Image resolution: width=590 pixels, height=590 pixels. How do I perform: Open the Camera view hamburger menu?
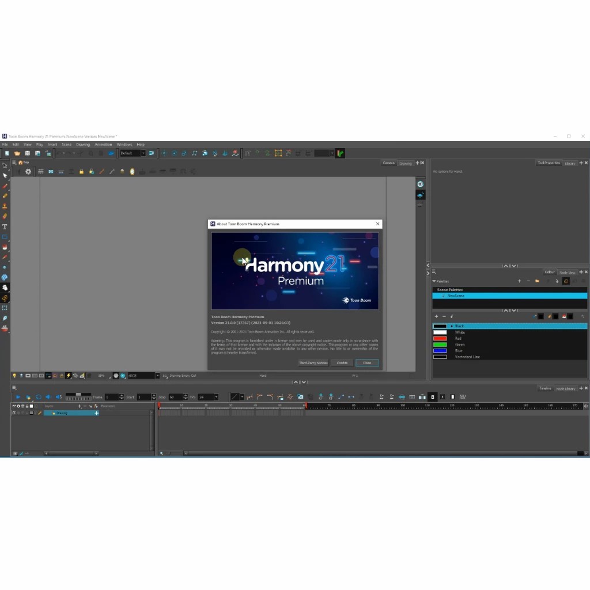pos(14,162)
